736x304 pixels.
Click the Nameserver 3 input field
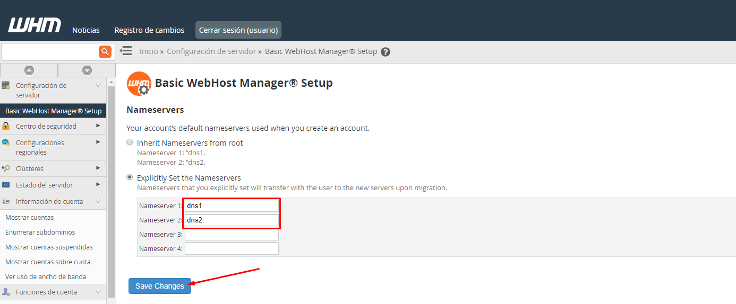click(232, 235)
